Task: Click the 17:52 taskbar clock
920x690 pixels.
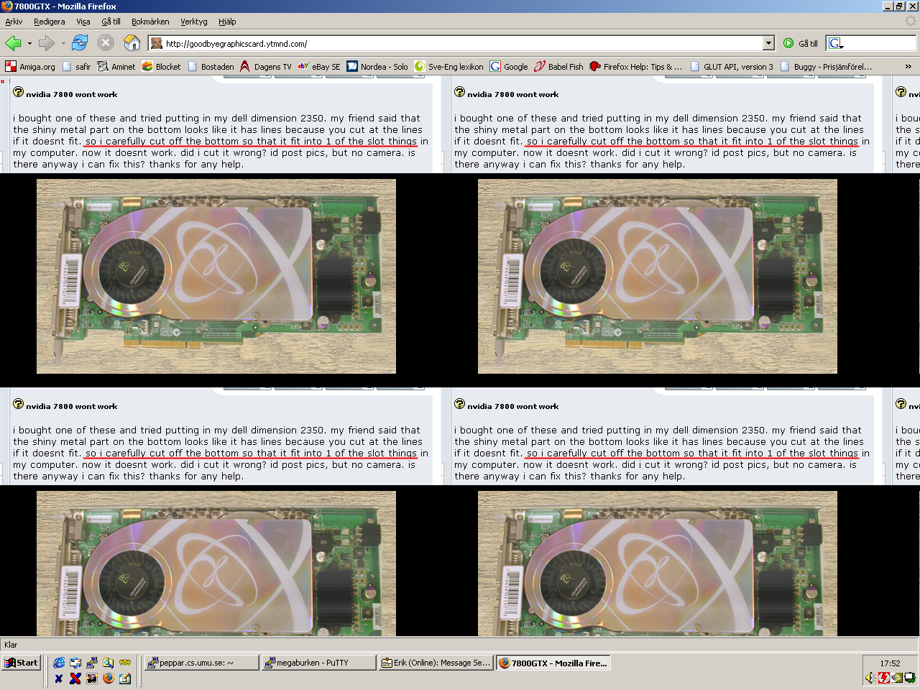Action: coord(890,663)
